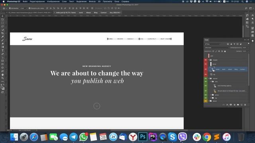Open the Слои menu
Image resolution: width=255 pixels, height=143 pixels.
(64, 2)
